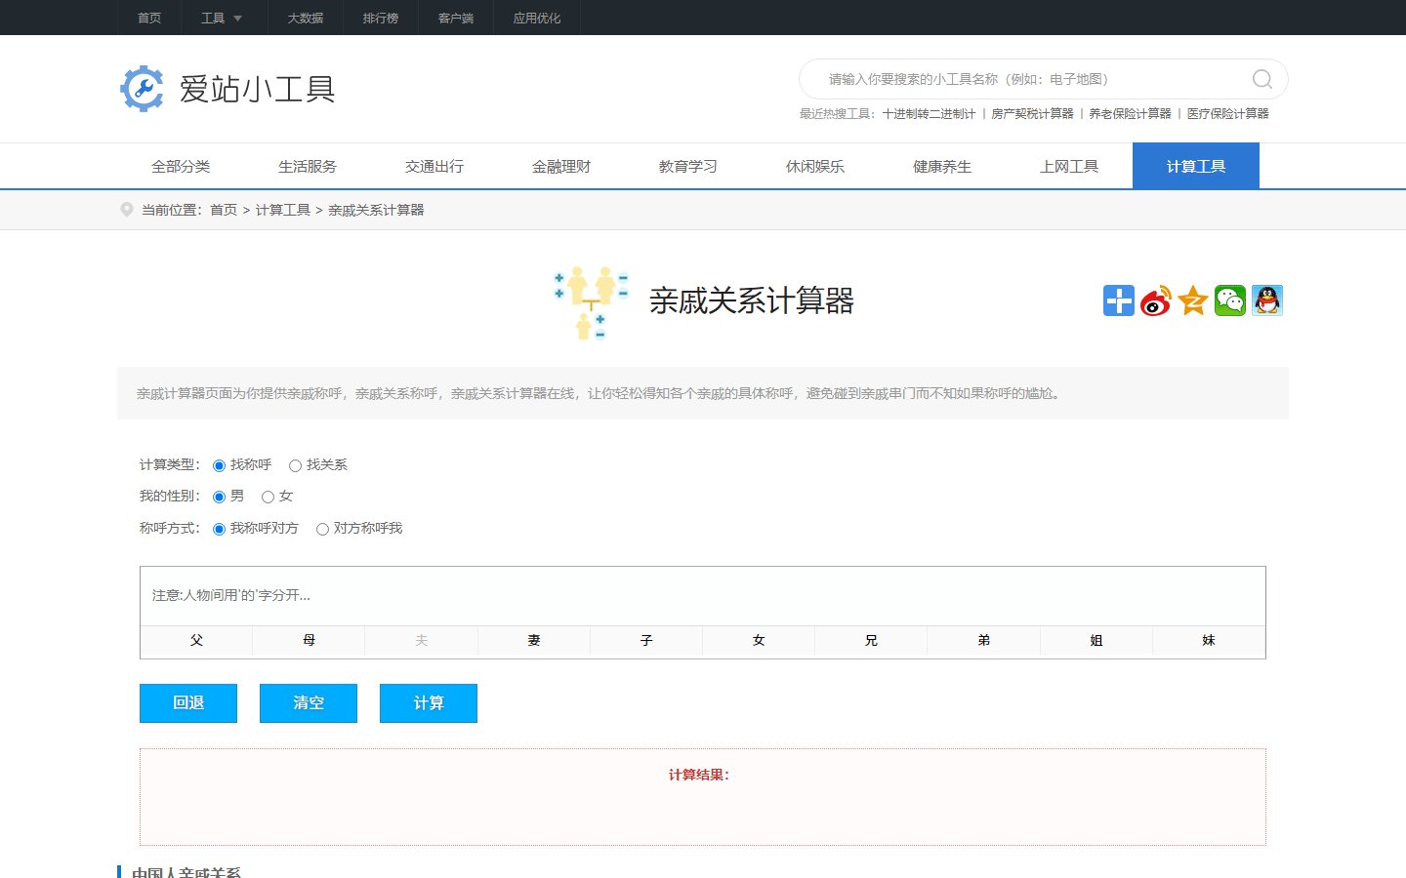Select 对方称呼我 option

pyautogui.click(x=322, y=529)
